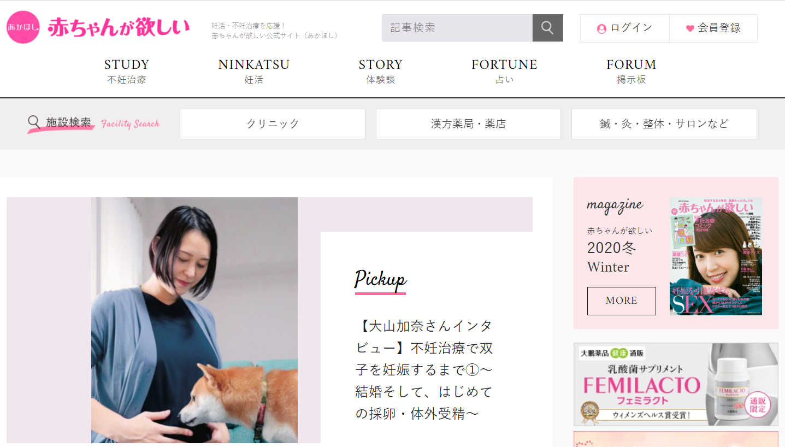Go to the STORY 体験談 section

[x=381, y=72]
